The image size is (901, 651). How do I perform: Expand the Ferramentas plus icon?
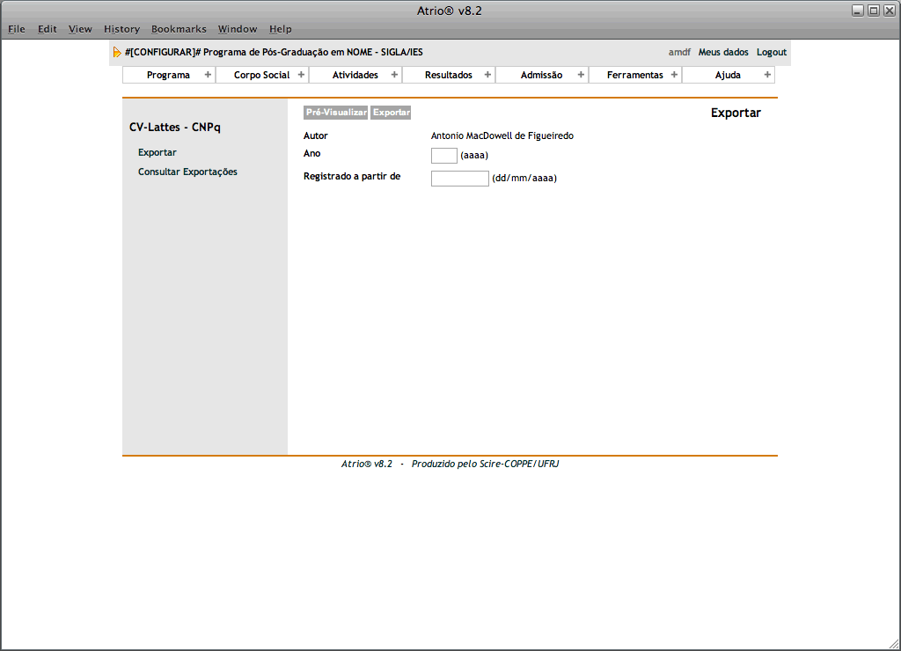674,75
